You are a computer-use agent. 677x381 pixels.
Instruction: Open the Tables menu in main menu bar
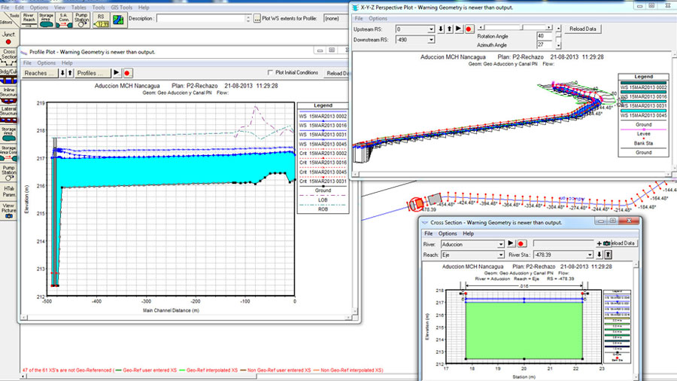tap(77, 7)
